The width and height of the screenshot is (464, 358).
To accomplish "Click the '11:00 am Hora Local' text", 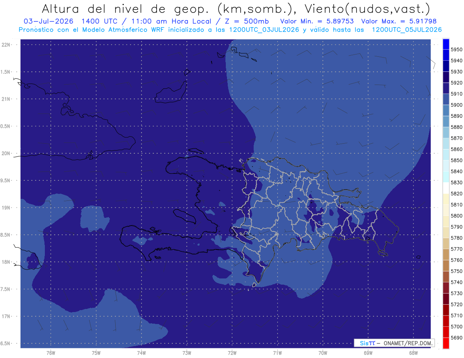I will [x=172, y=21].
